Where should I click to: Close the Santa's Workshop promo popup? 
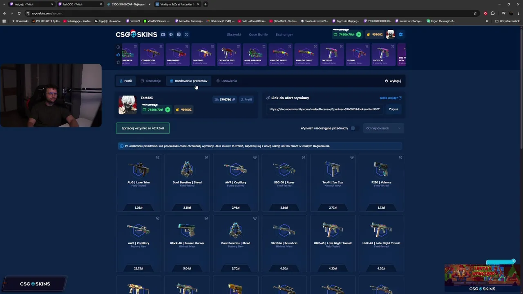click(513, 261)
